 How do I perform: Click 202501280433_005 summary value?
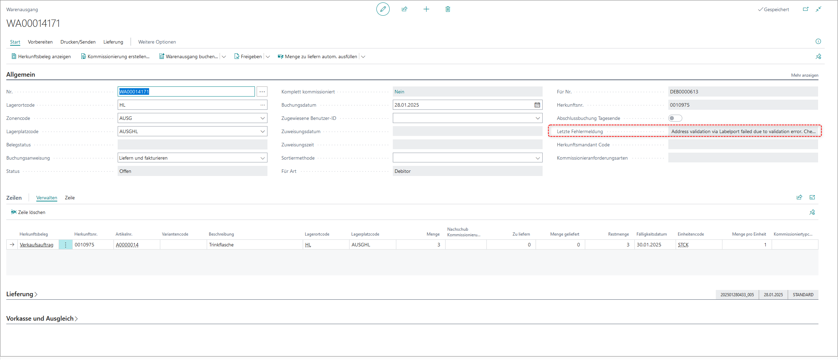[737, 295]
